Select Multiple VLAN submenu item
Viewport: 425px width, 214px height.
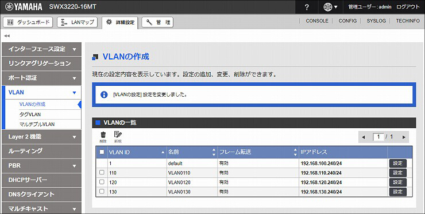pyautogui.click(x=37, y=124)
